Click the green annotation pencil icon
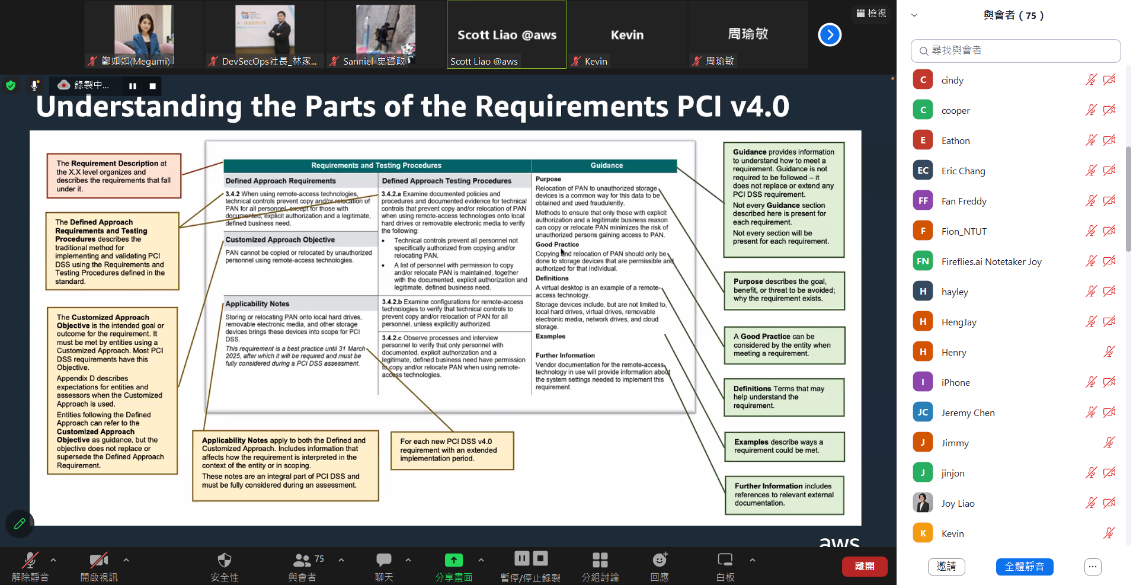 point(20,523)
